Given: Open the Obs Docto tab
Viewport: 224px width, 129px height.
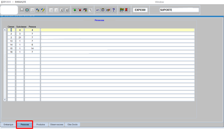Looking at the screenshot, I should tap(73, 125).
